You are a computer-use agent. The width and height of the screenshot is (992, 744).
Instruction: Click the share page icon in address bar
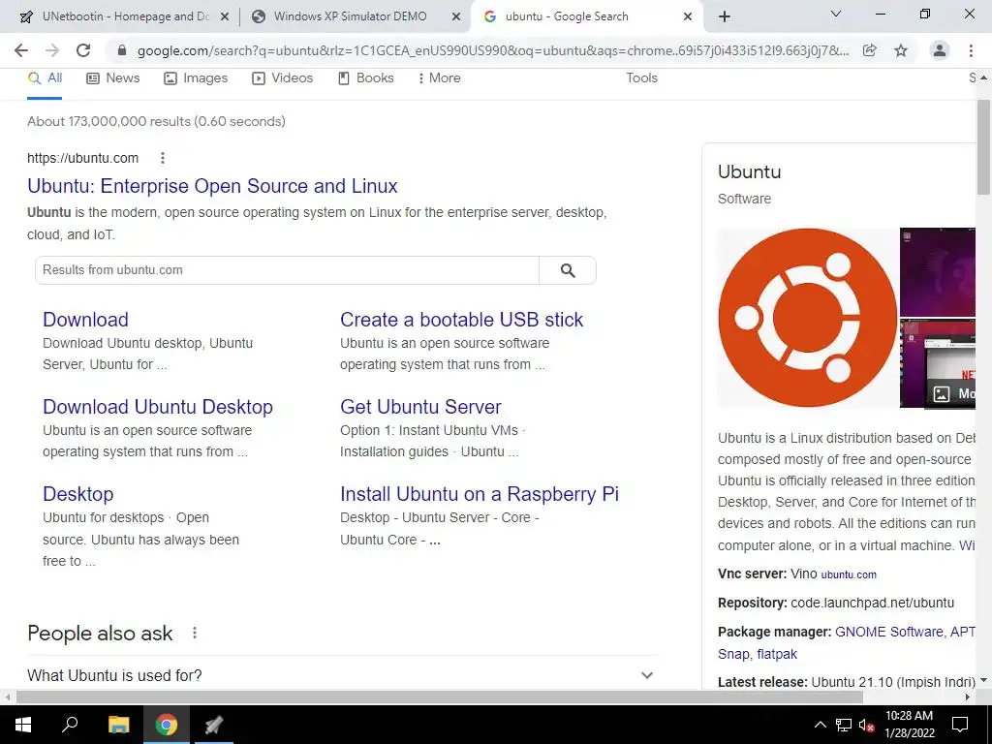(x=870, y=50)
